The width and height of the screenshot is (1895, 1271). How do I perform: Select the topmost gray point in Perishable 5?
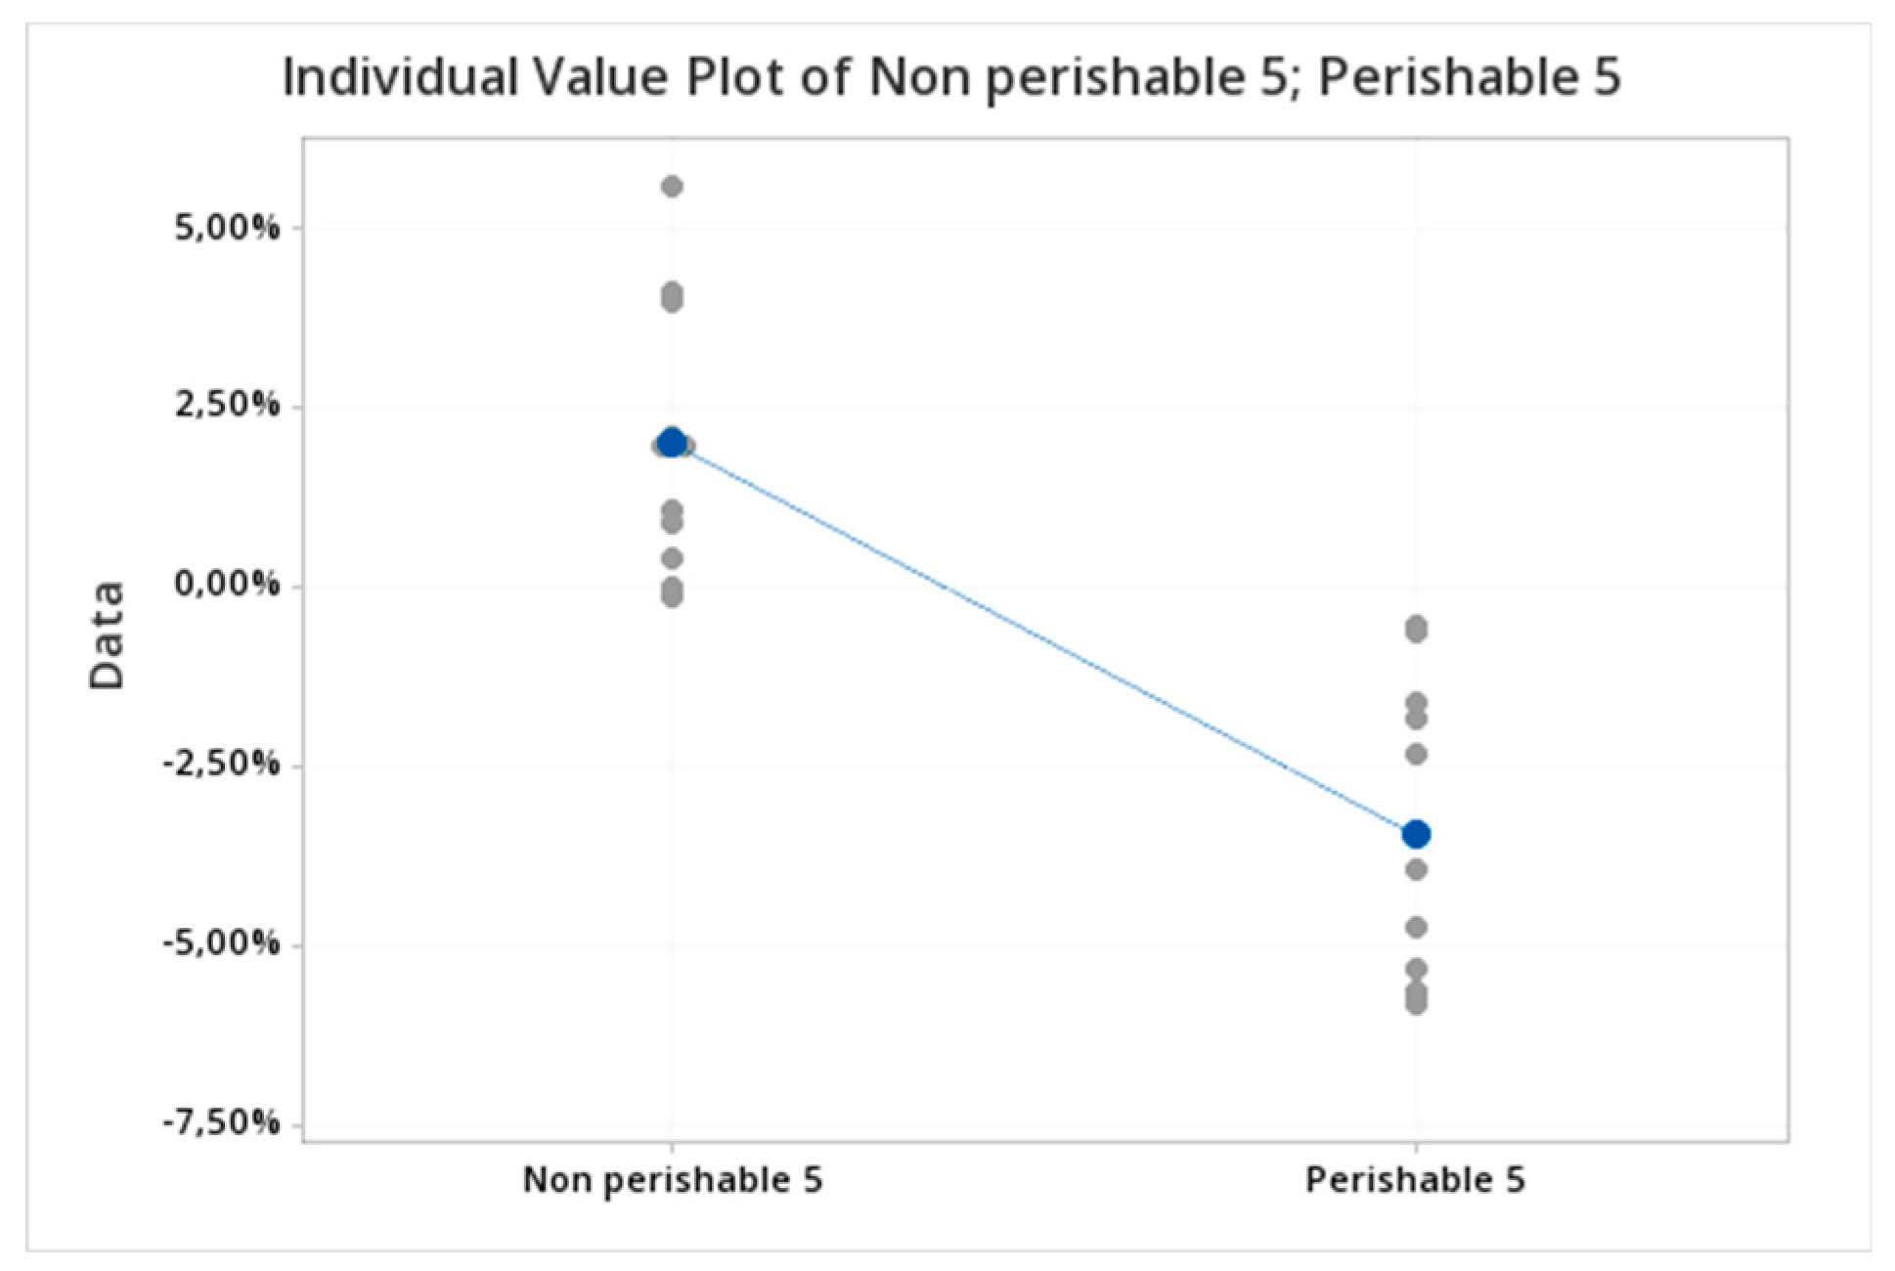coord(1416,626)
